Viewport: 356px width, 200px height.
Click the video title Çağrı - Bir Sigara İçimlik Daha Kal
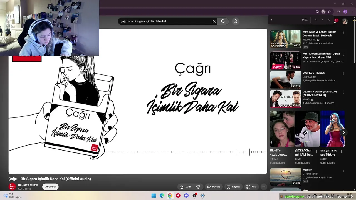50,179
